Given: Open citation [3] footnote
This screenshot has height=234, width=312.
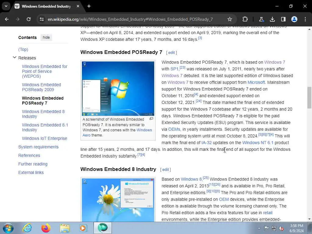Looking at the screenshot, I should click(200, 38).
